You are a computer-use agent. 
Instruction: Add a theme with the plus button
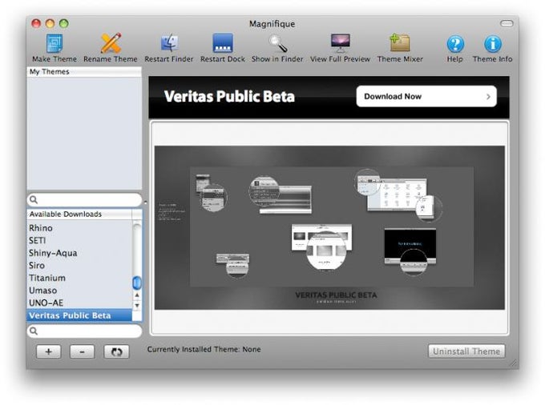coord(49,351)
